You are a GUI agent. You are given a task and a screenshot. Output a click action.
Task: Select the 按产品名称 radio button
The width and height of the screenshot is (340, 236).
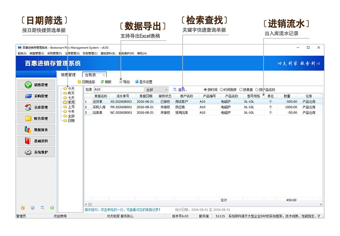[x=265, y=90]
